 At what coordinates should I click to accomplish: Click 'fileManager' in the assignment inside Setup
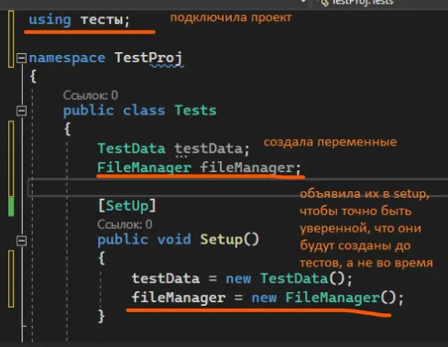pyautogui.click(x=179, y=298)
